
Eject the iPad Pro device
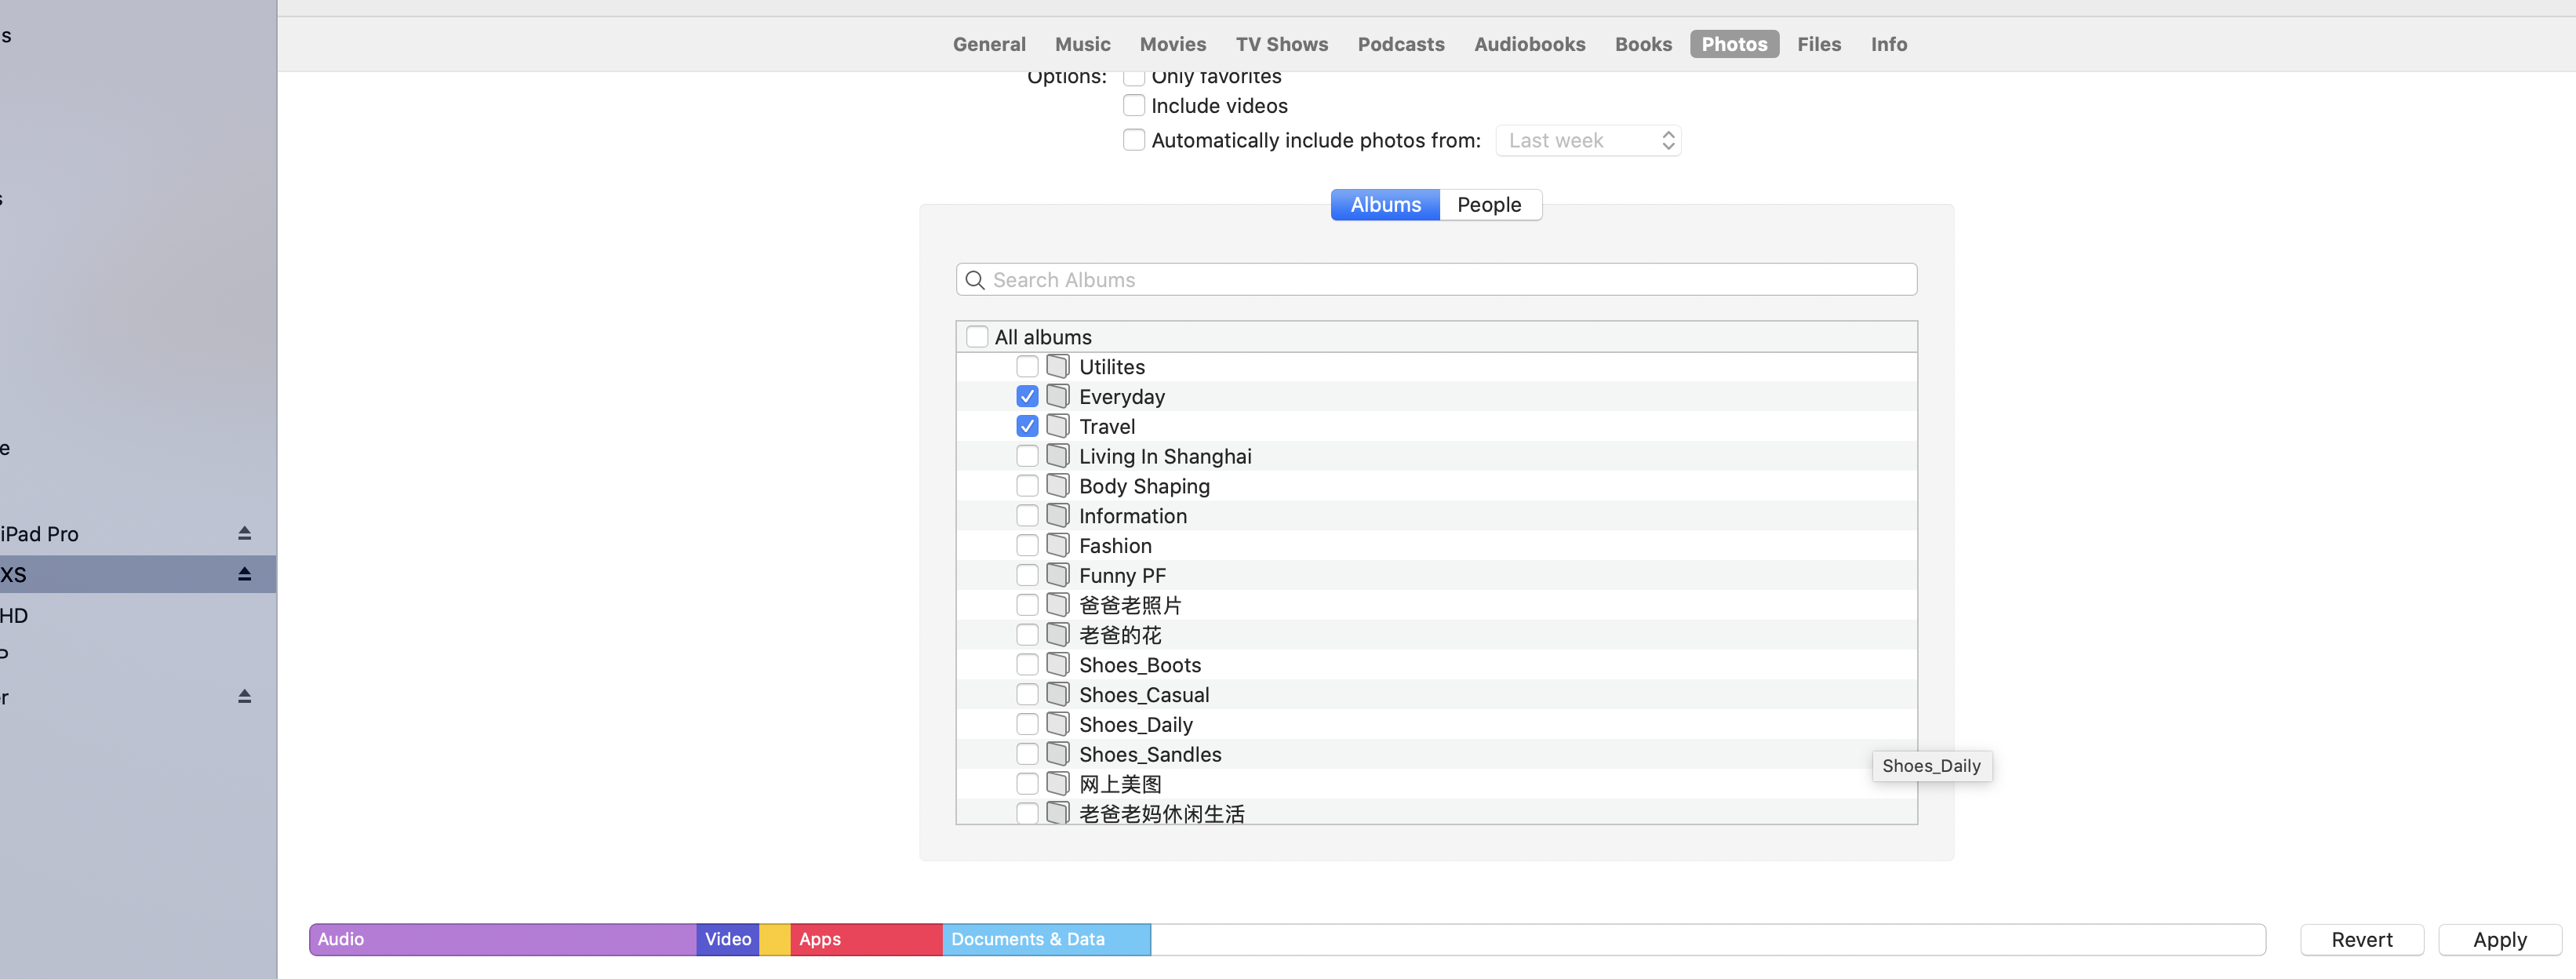click(244, 533)
